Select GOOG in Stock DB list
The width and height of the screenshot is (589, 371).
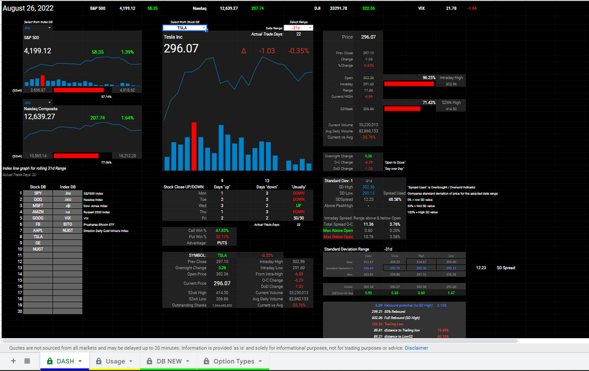coord(38,218)
